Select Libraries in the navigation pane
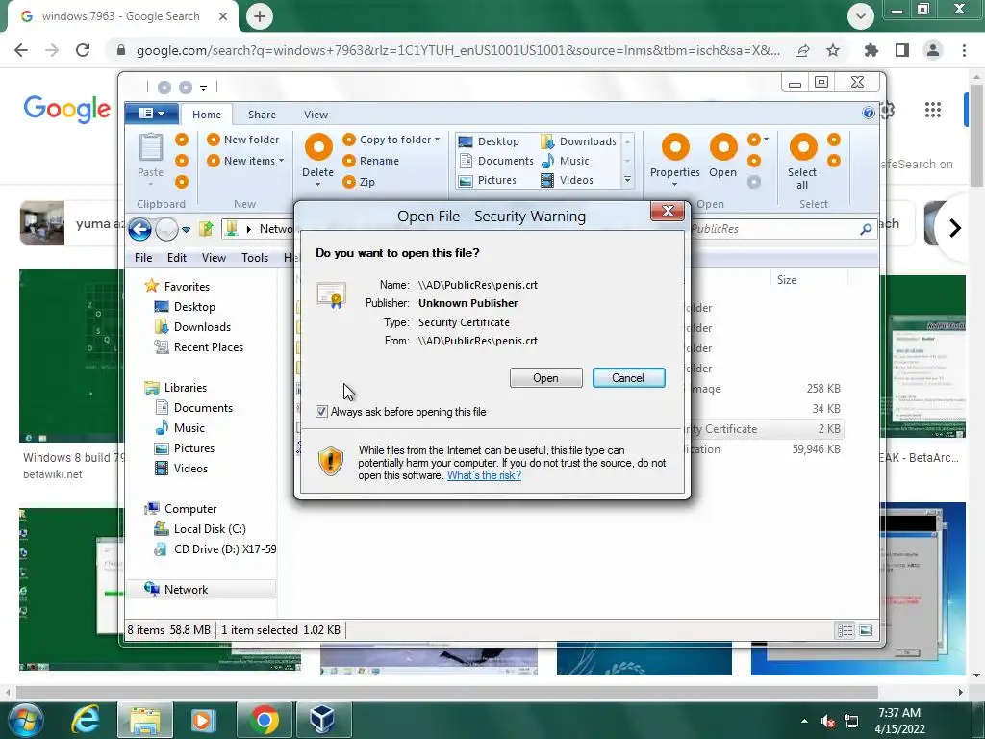Viewport: 985px width, 739px height. point(176,388)
